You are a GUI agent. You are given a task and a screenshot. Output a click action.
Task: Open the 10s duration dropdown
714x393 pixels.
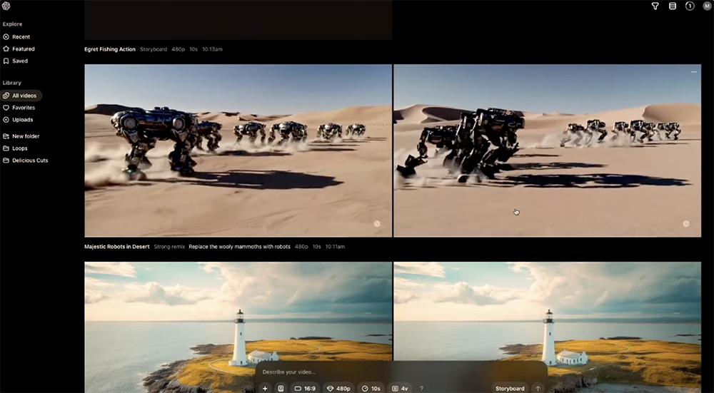point(371,388)
